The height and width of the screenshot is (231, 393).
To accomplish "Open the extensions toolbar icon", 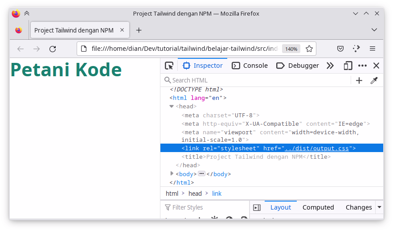I will (356, 49).
